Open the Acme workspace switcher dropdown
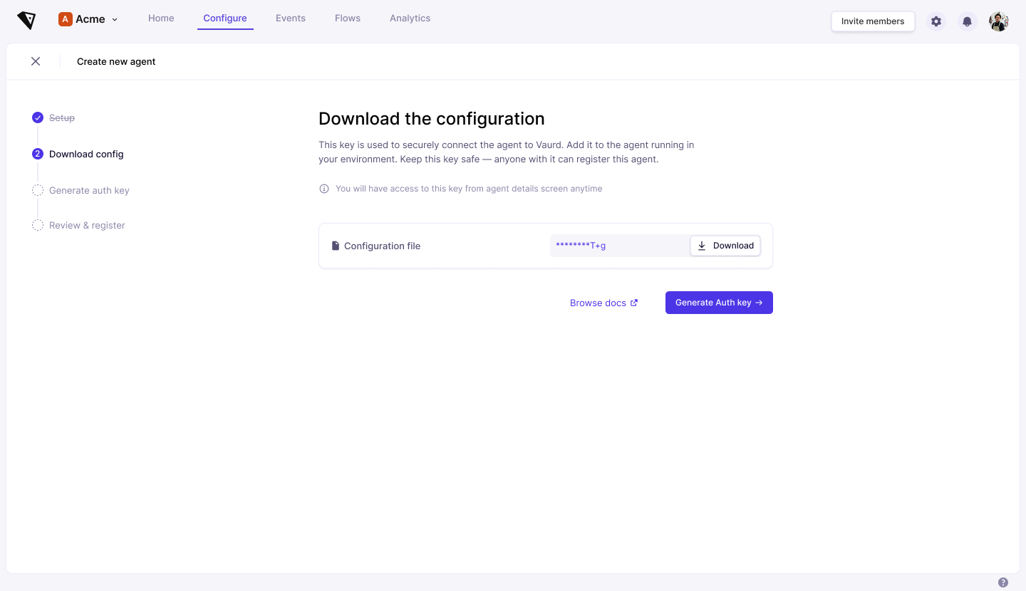Image resolution: width=1026 pixels, height=591 pixels. (88, 19)
